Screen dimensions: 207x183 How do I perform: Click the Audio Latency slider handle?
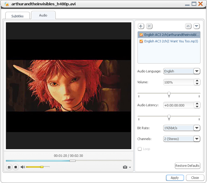pos(169,117)
